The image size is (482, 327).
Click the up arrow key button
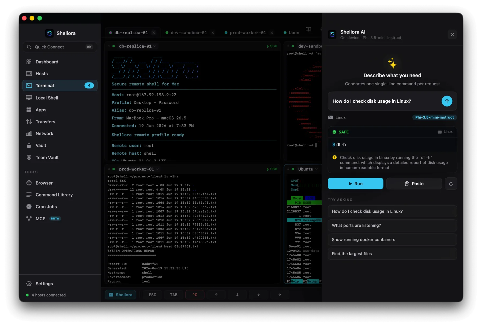pyautogui.click(x=216, y=295)
